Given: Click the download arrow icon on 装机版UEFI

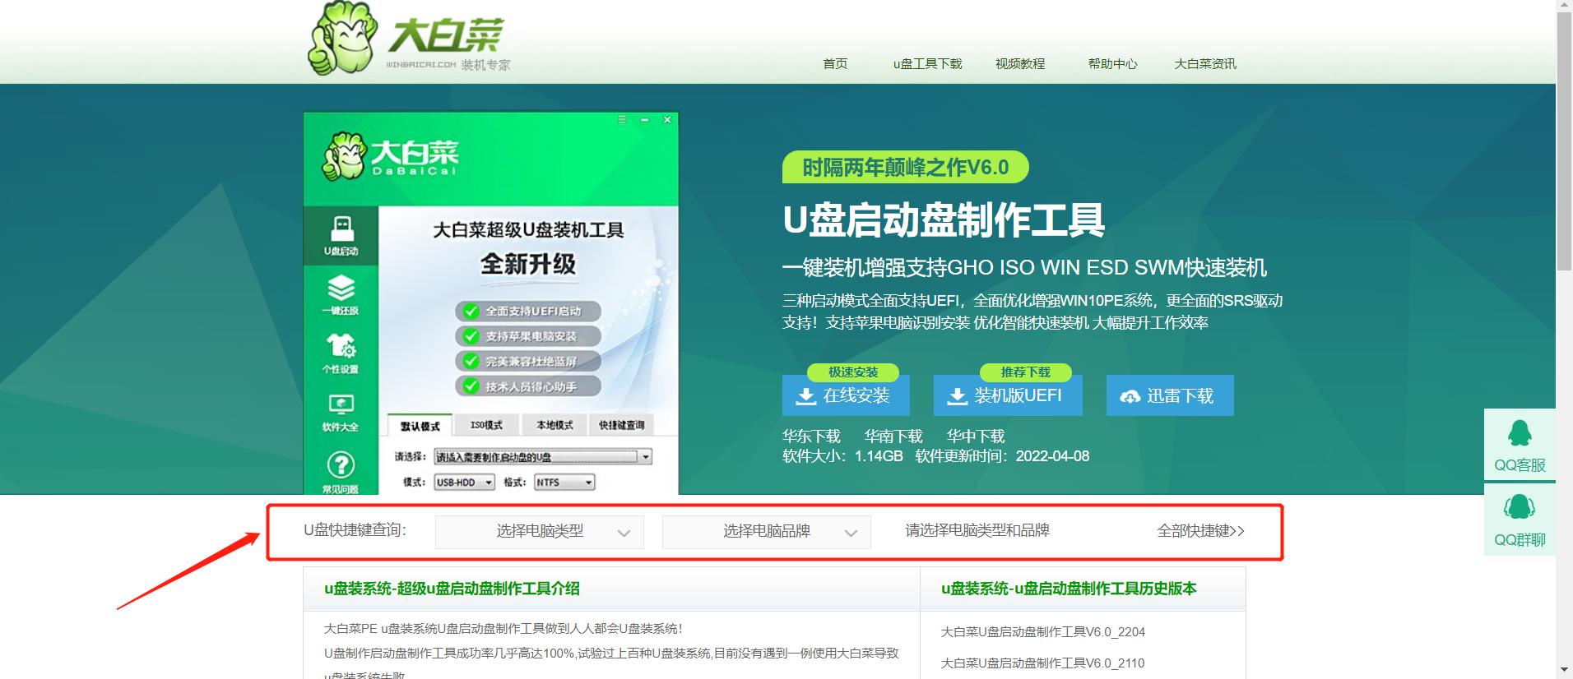Looking at the screenshot, I should click(958, 397).
